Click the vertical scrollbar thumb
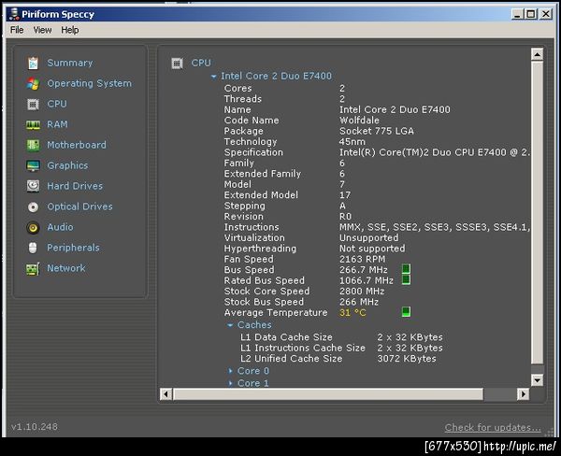Screen dimensions: 561x456 pyautogui.click(x=537, y=213)
